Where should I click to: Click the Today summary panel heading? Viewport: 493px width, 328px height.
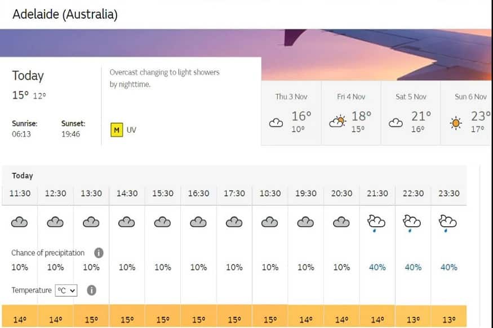click(28, 76)
